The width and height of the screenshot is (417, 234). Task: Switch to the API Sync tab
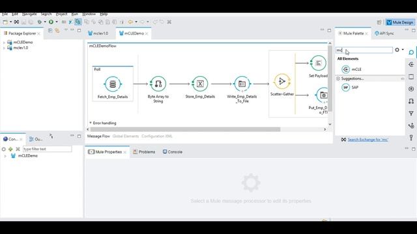click(384, 33)
